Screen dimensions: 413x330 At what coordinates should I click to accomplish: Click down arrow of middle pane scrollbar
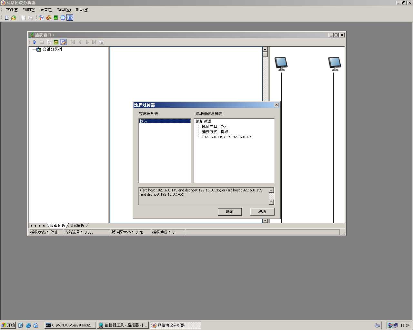click(x=265, y=221)
